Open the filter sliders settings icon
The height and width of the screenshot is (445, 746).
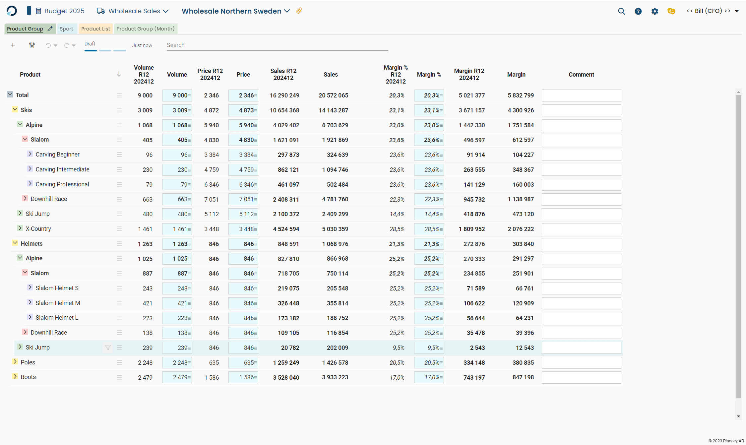click(32, 45)
